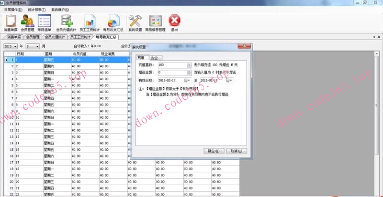Click the grid vertical scrollbar
This screenshot has height=197, width=383.
tap(377, 105)
